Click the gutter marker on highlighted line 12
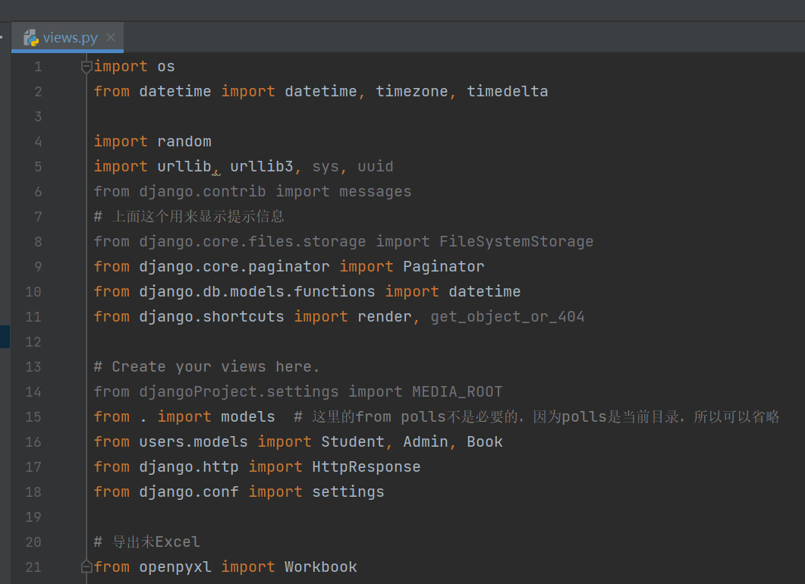Screen dimensions: 805x584 pyautogui.click(x=5, y=336)
